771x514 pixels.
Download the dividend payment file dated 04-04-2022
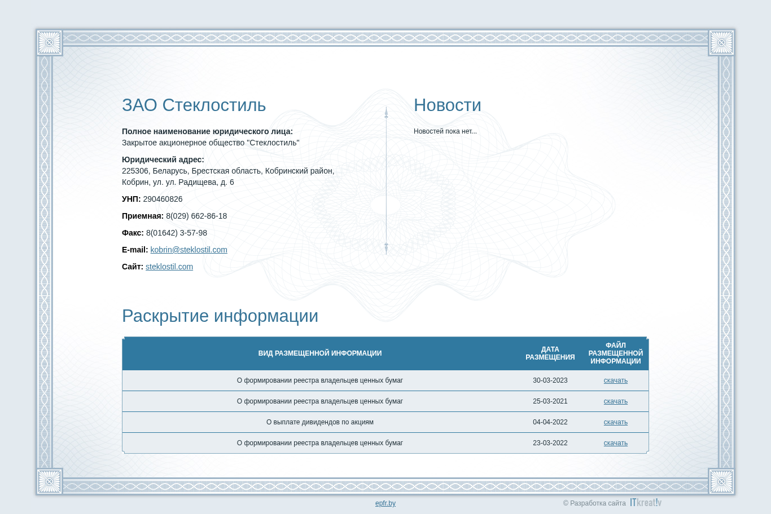pyautogui.click(x=615, y=422)
